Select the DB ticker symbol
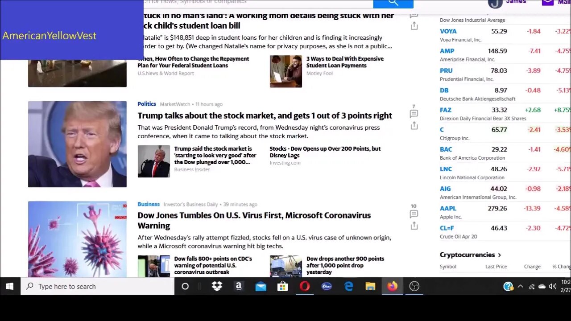Viewport: 571px width, 321px height. 444,90
